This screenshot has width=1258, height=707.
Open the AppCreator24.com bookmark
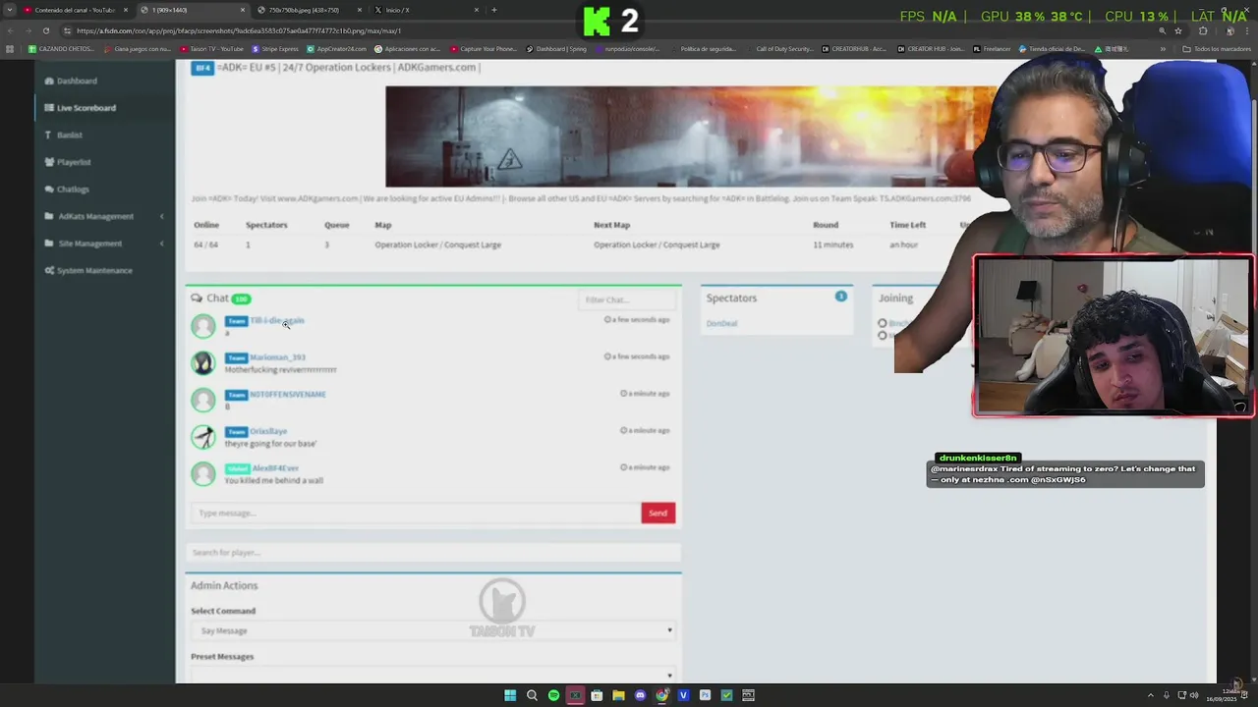click(x=336, y=48)
